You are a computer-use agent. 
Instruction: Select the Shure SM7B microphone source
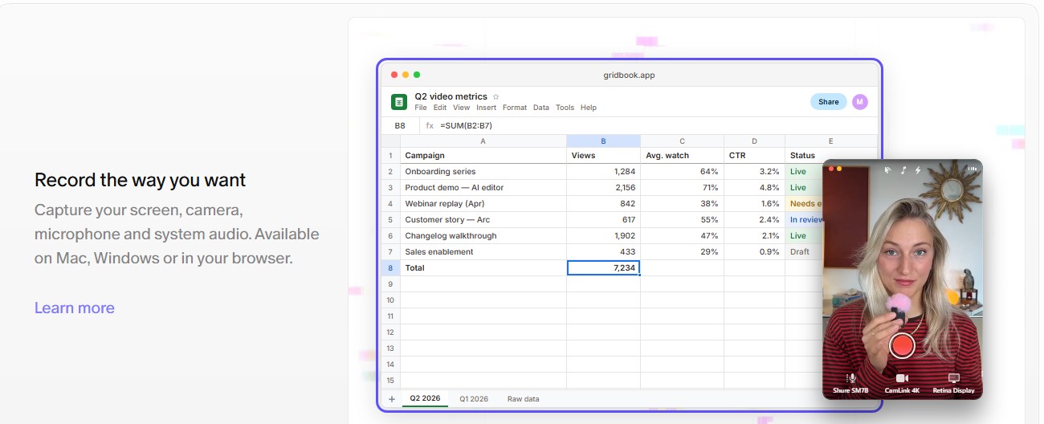pos(850,383)
